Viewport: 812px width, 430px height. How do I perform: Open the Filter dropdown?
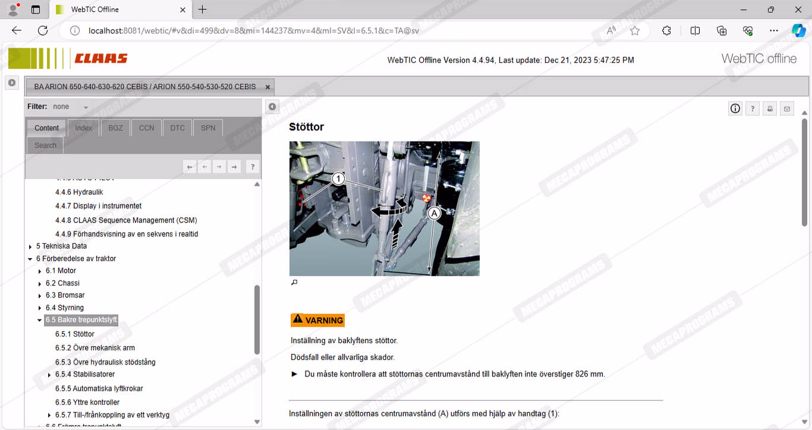(86, 107)
